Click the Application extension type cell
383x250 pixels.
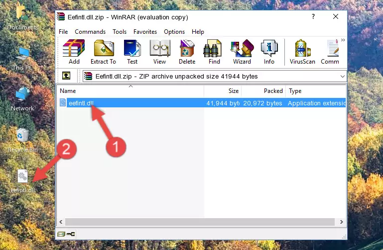click(317, 103)
